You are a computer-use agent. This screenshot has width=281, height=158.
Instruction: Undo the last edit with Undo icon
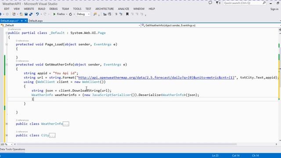click(37, 14)
